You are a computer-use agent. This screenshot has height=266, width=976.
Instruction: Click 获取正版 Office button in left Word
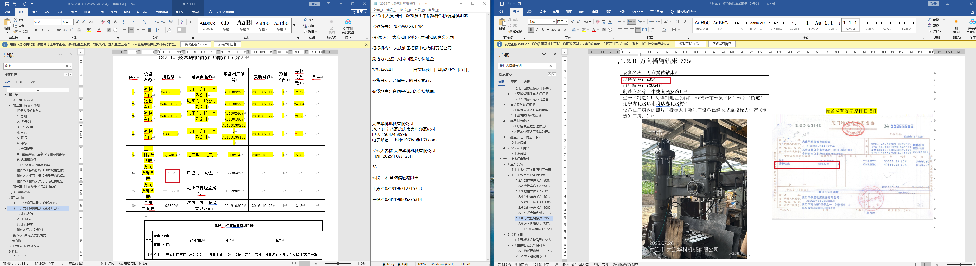196,44
